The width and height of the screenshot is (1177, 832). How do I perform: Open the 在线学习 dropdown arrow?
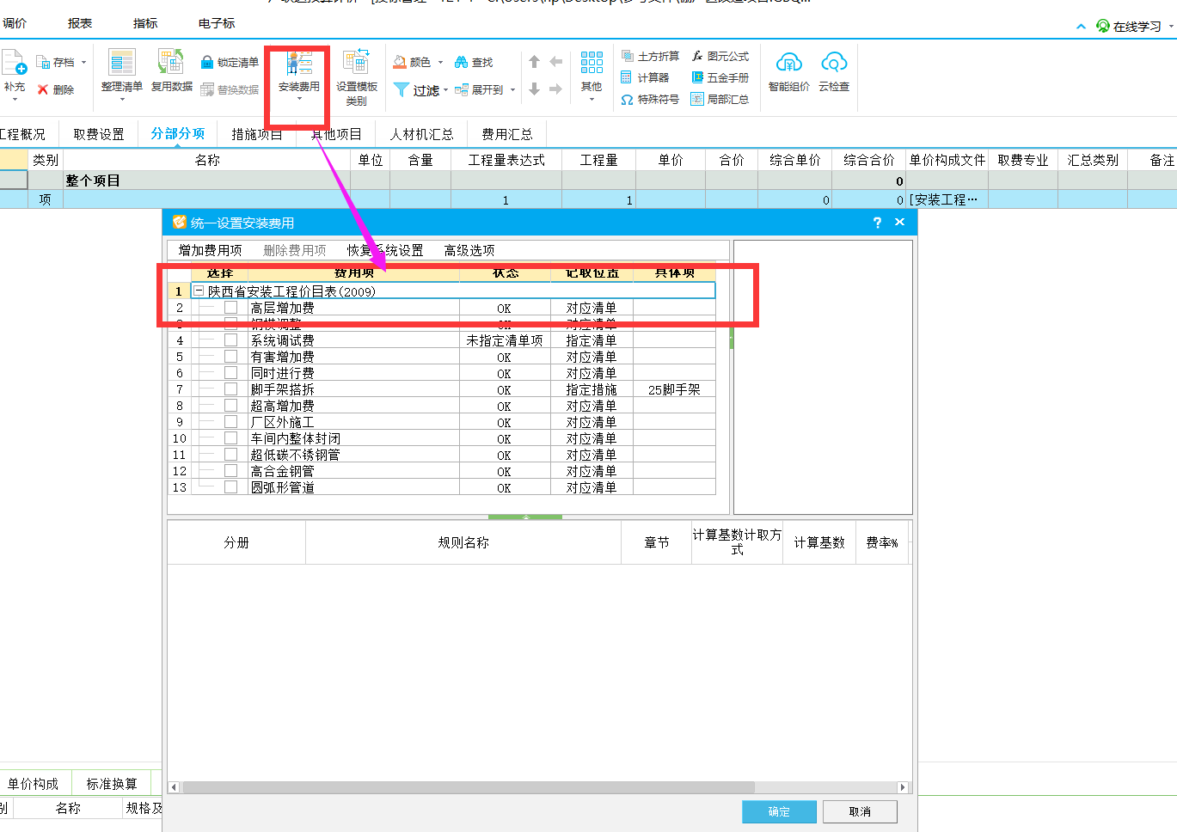pyautogui.click(x=1171, y=27)
